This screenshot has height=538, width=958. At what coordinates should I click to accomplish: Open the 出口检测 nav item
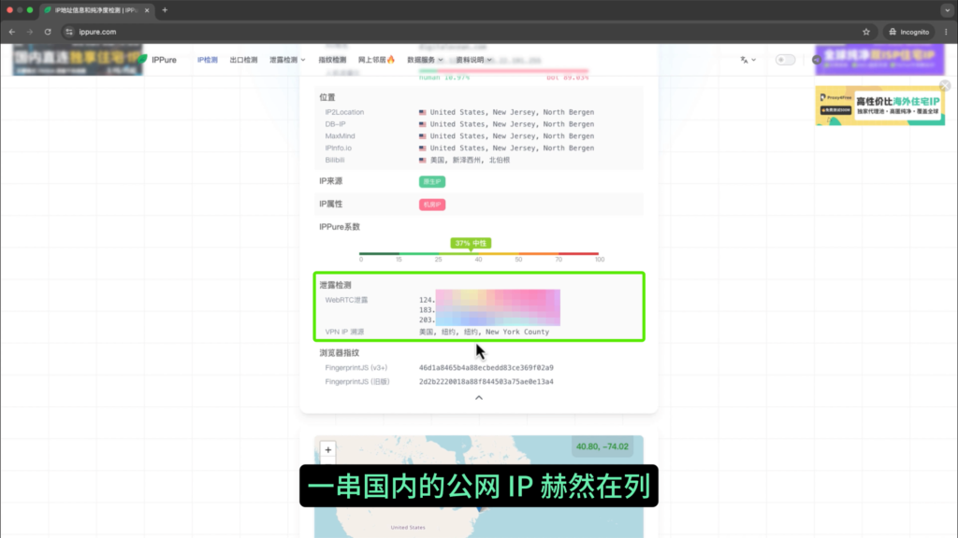coord(243,60)
